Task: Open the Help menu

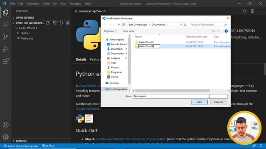Action: click(x=88, y=4)
